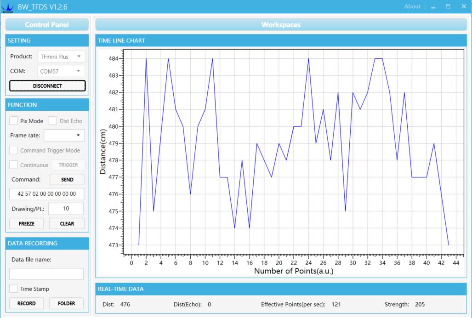Click the SETTING section heading
472x318 pixels.
(19, 40)
